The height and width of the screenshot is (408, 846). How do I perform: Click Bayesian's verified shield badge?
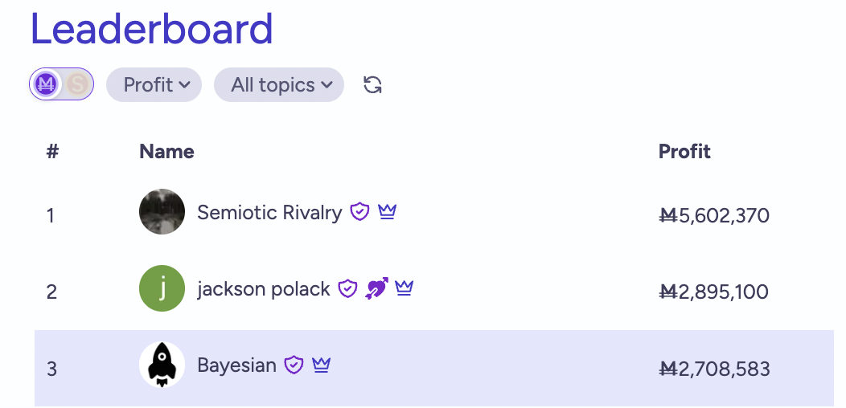pos(294,365)
